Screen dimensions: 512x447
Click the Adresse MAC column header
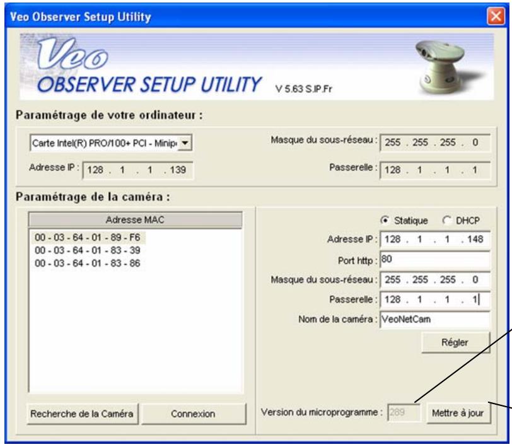tap(135, 220)
